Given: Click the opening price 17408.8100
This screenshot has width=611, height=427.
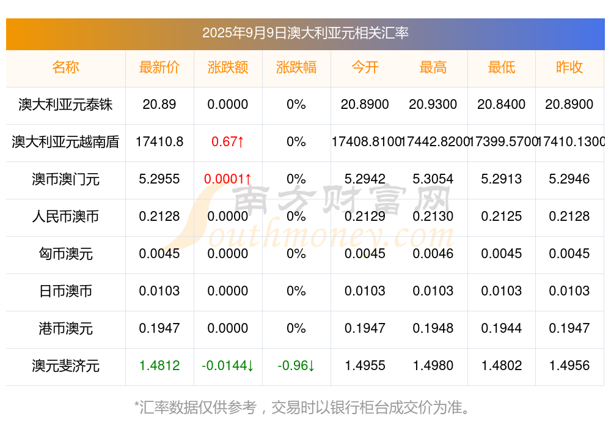Looking at the screenshot, I should tap(366, 142).
